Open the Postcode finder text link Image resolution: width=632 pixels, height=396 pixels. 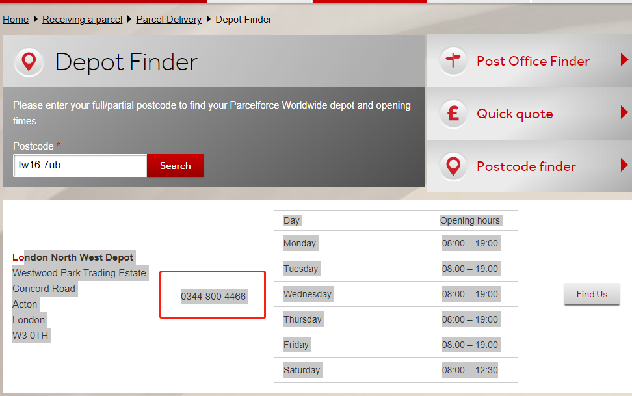click(526, 166)
